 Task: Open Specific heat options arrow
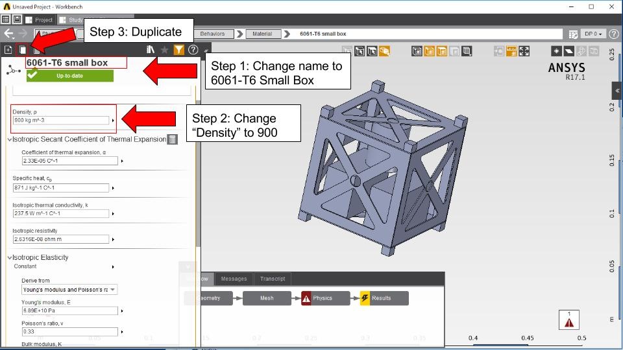tap(113, 188)
